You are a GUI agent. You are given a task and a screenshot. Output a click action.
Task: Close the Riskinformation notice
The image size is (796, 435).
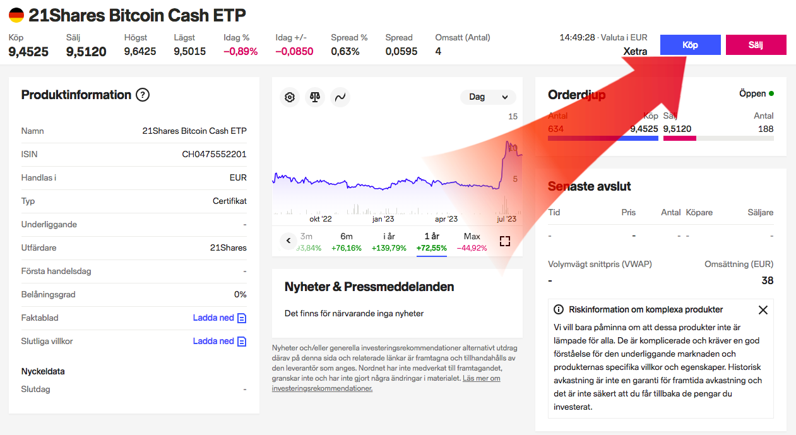pos(763,310)
